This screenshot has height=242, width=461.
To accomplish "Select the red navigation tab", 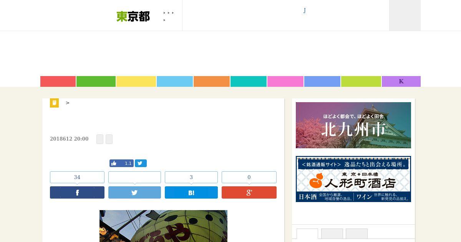I will pos(58,81).
